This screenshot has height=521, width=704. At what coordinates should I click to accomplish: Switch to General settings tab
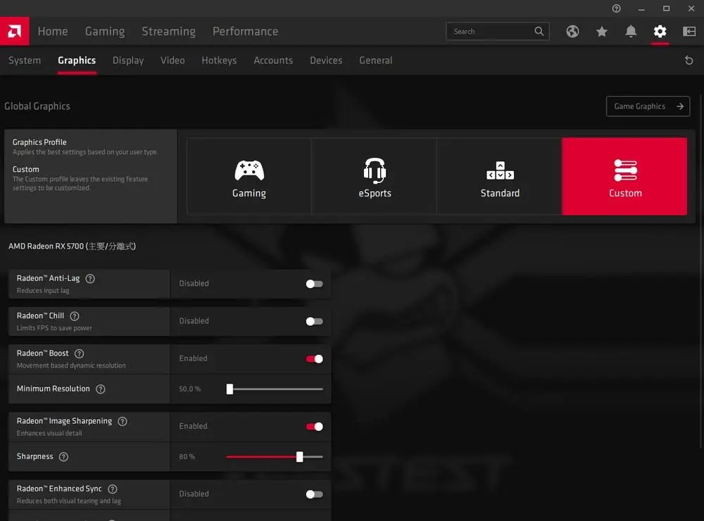point(376,60)
